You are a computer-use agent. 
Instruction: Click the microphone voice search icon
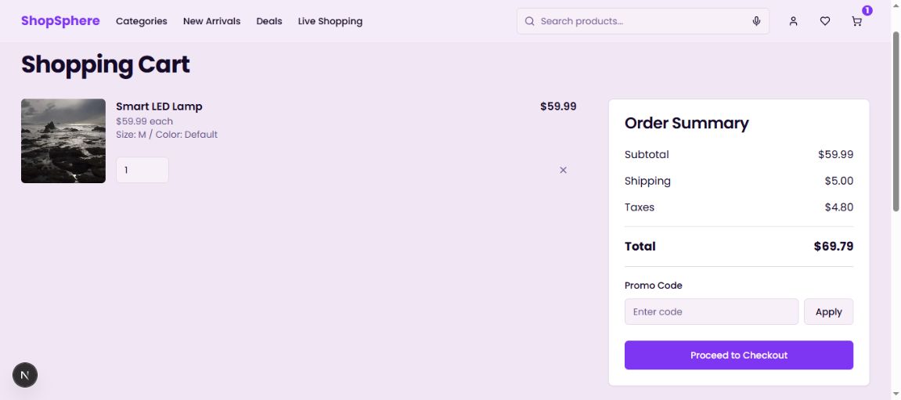(756, 21)
